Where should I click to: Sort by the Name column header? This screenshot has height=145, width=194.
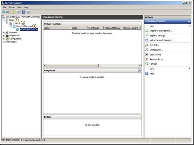click(57, 28)
